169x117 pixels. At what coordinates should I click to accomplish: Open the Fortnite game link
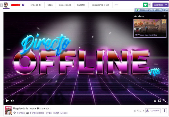(21, 113)
